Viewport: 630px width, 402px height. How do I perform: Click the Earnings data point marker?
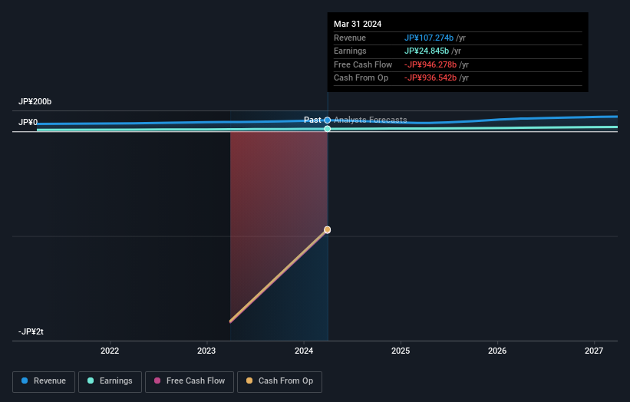click(x=328, y=129)
